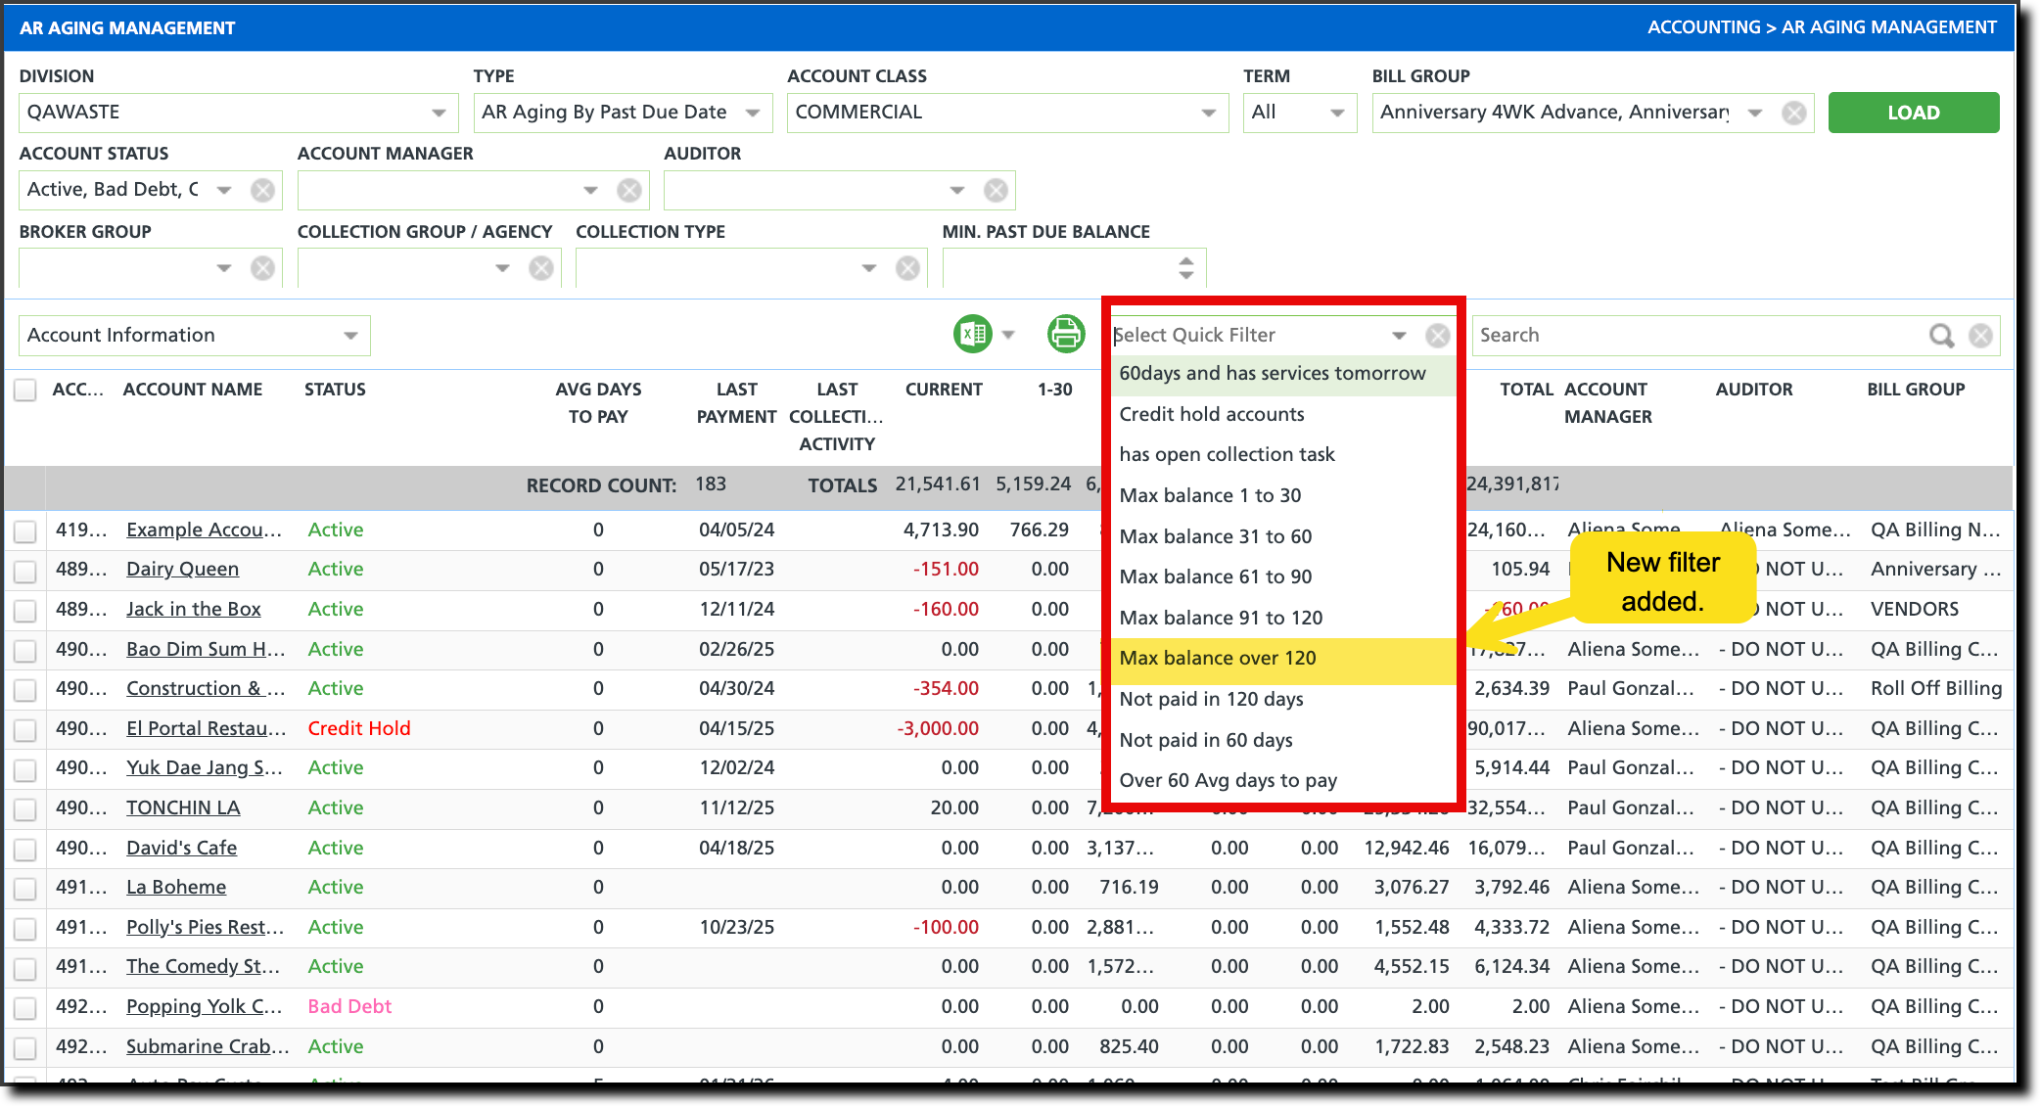Clear the Collection Type filter
2040x1106 pixels.
coord(907,268)
